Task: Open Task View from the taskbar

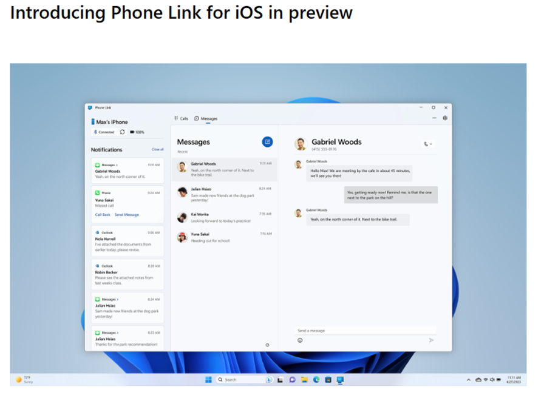Action: click(x=280, y=380)
